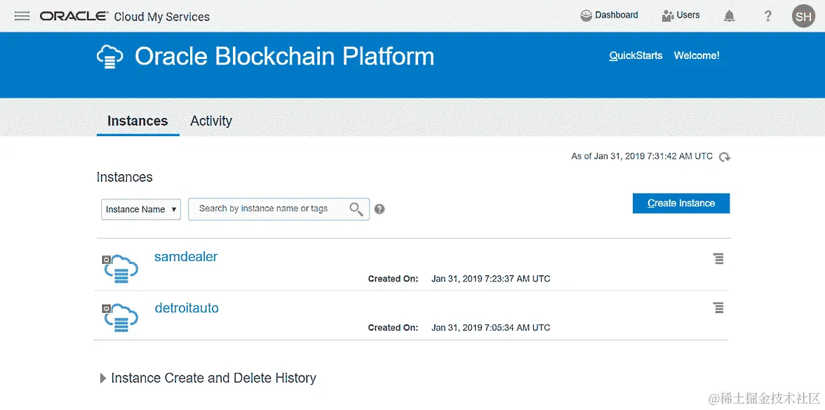Open detroitauto instance actions menu
825x410 pixels.
pyautogui.click(x=718, y=308)
